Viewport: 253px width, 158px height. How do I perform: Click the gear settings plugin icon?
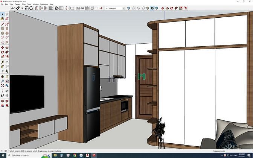pyautogui.click(x=56, y=8)
